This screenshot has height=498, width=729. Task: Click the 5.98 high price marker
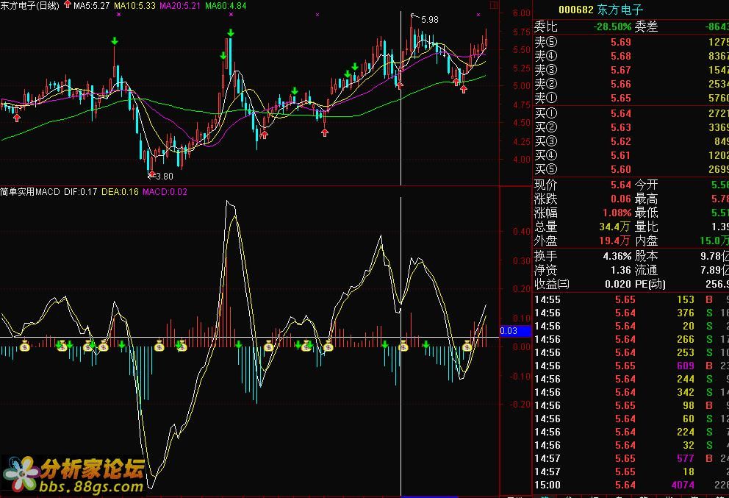pos(430,20)
